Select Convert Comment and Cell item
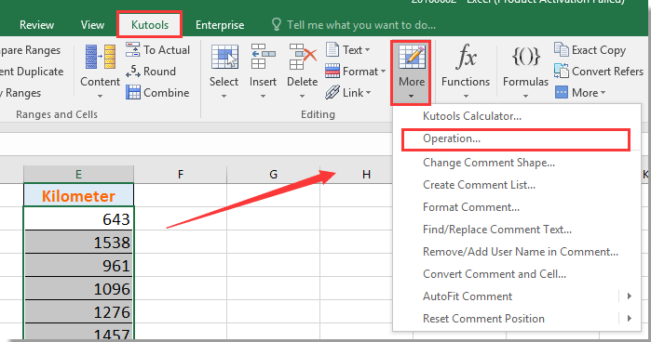This screenshot has height=342, width=651. click(494, 274)
